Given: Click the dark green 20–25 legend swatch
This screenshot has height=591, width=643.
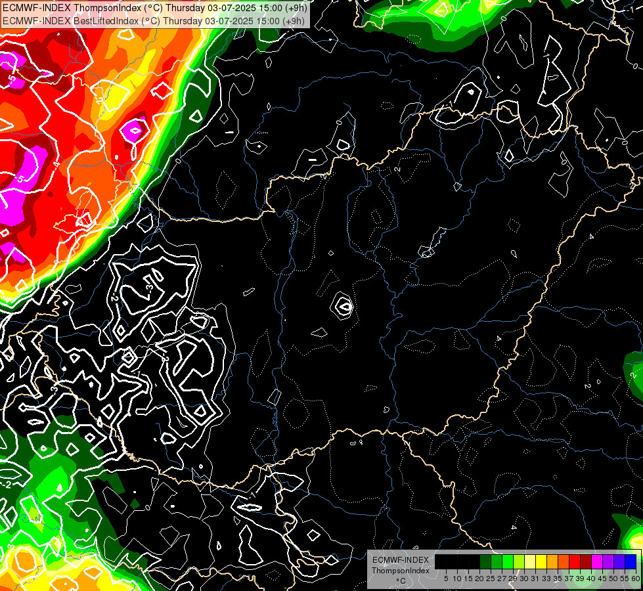Looking at the screenshot, I should click(485, 561).
